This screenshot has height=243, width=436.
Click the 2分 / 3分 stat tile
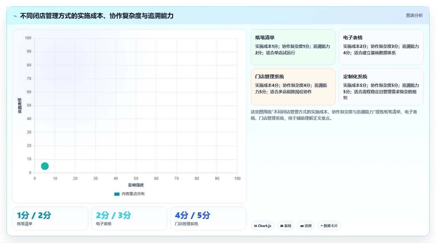pyautogui.click(x=129, y=218)
